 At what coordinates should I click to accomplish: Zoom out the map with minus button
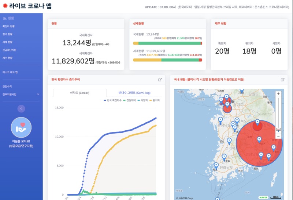(x=278, y=136)
